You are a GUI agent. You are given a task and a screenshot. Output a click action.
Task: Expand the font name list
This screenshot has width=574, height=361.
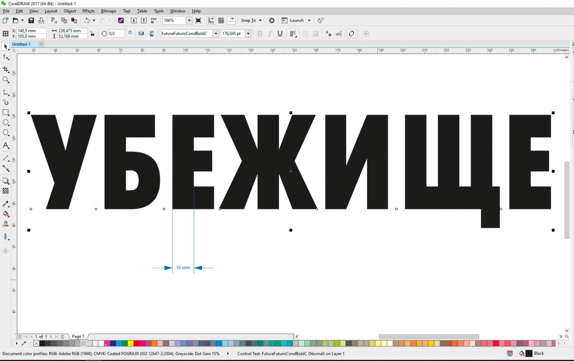[x=216, y=34]
